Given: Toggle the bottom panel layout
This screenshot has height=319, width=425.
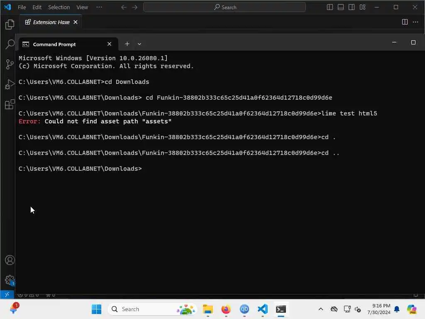Looking at the screenshot, I should [x=341, y=7].
